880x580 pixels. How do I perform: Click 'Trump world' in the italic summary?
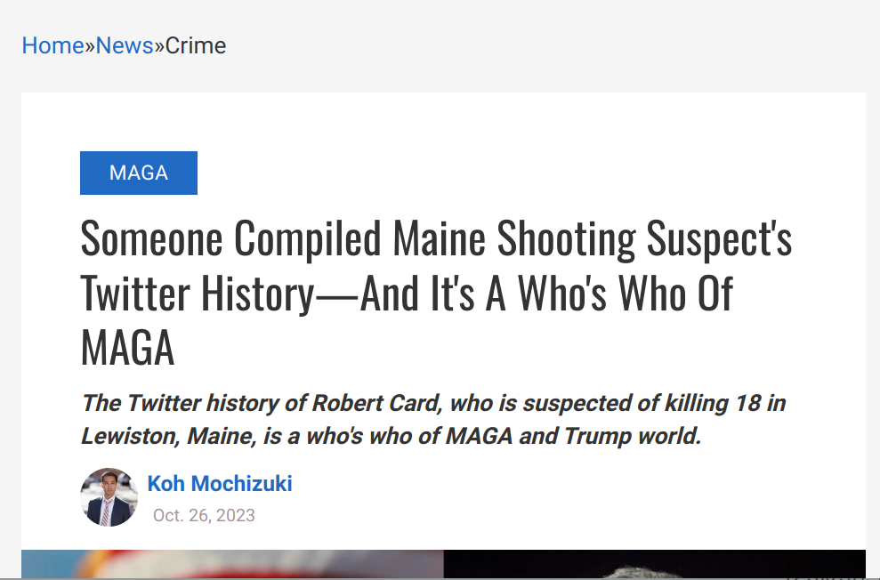[633, 436]
